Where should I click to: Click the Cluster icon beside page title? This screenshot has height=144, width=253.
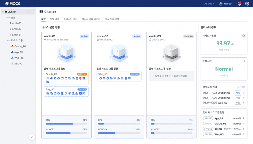[x=41, y=12]
